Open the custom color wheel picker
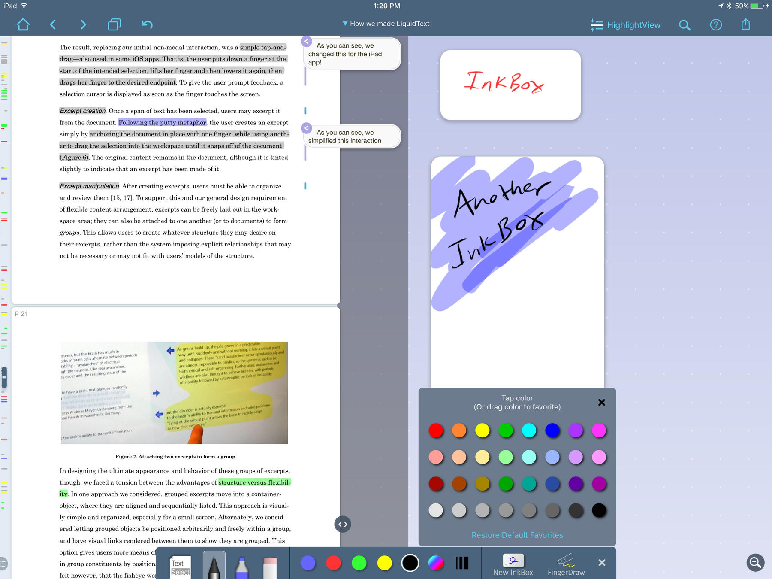Image resolution: width=772 pixels, height=579 pixels. [436, 563]
